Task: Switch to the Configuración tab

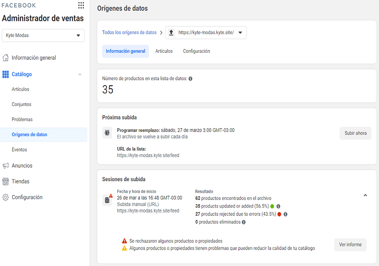Action: (197, 51)
